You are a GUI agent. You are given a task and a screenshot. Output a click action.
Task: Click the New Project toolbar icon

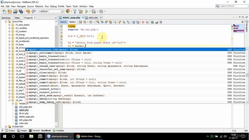click(10, 11)
